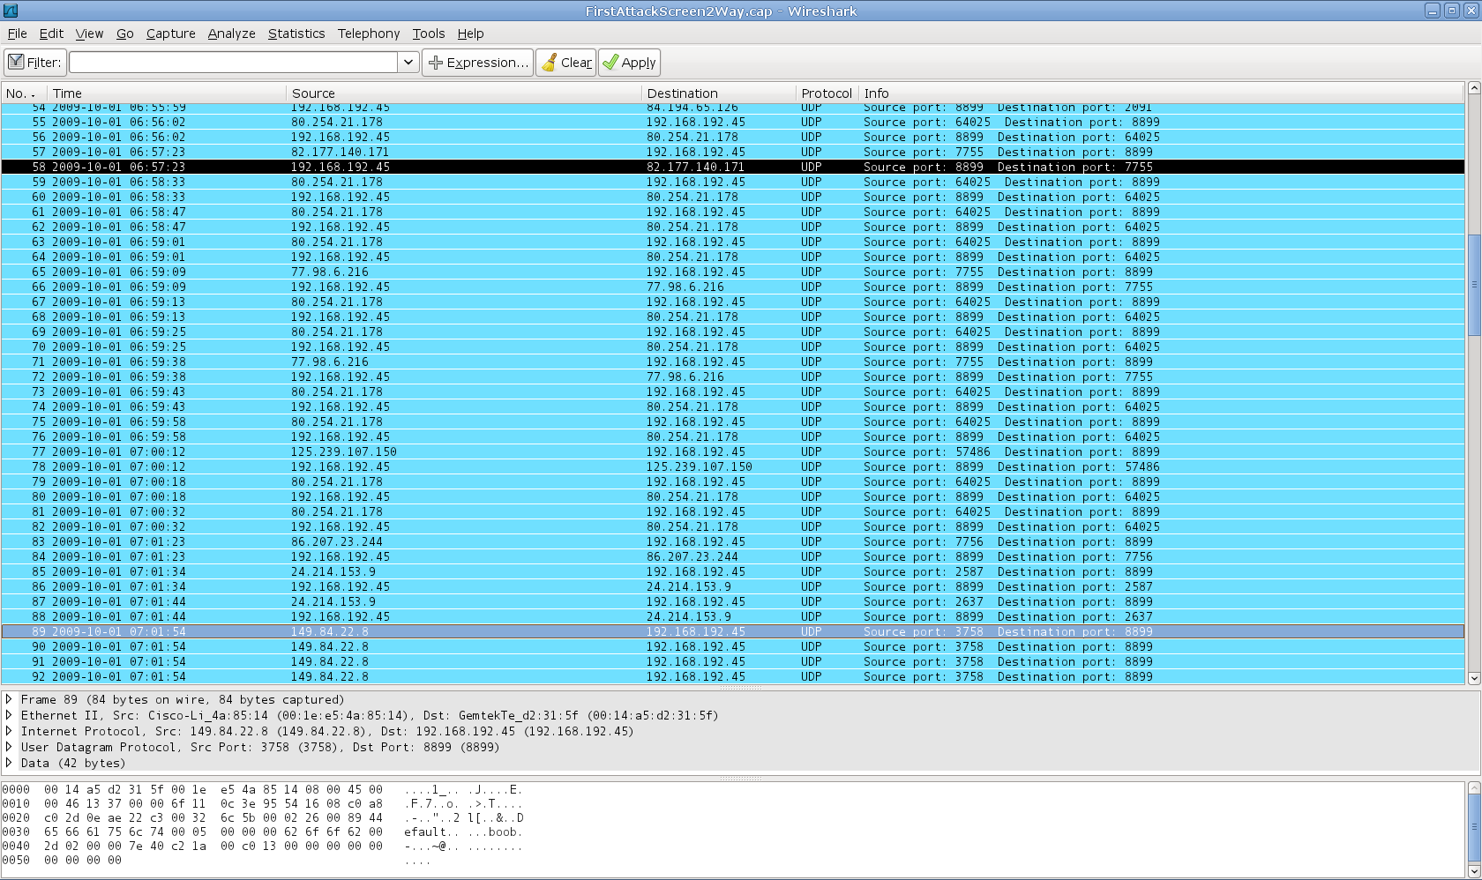
Task: Click the Clear broom icon
Action: [549, 63]
